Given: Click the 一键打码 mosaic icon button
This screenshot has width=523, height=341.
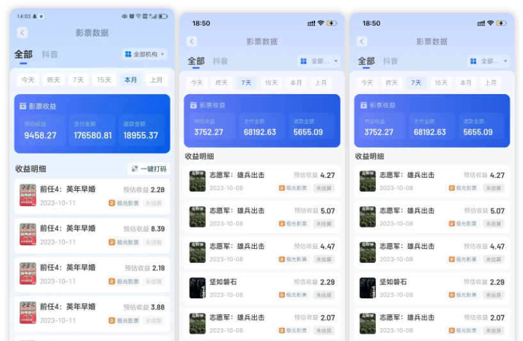Looking at the screenshot, I should pos(135,169).
